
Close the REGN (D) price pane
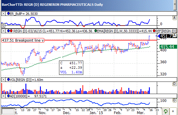tap(3, 31)
